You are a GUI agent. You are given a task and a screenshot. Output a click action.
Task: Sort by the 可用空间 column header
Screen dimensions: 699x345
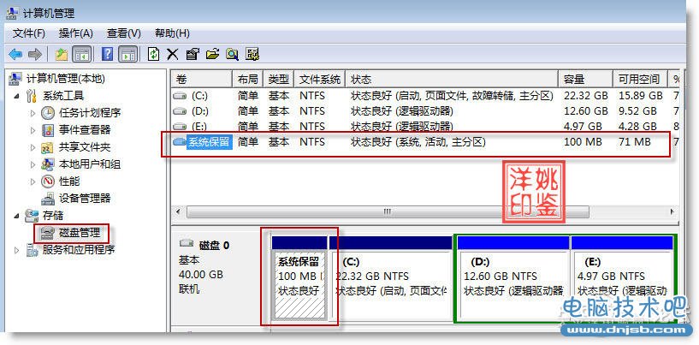click(x=640, y=79)
